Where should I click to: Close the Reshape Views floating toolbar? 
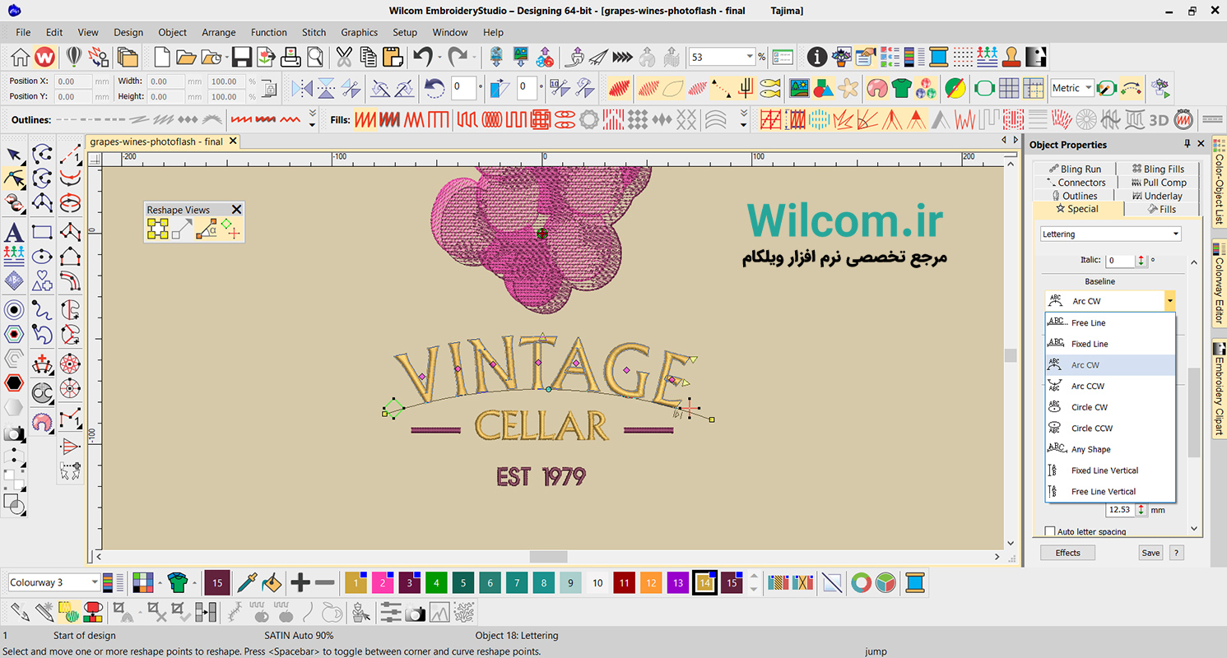(237, 210)
